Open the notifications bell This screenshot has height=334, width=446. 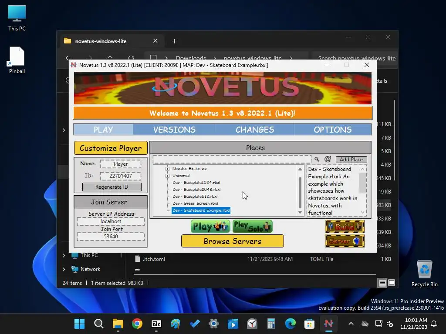[434, 324]
